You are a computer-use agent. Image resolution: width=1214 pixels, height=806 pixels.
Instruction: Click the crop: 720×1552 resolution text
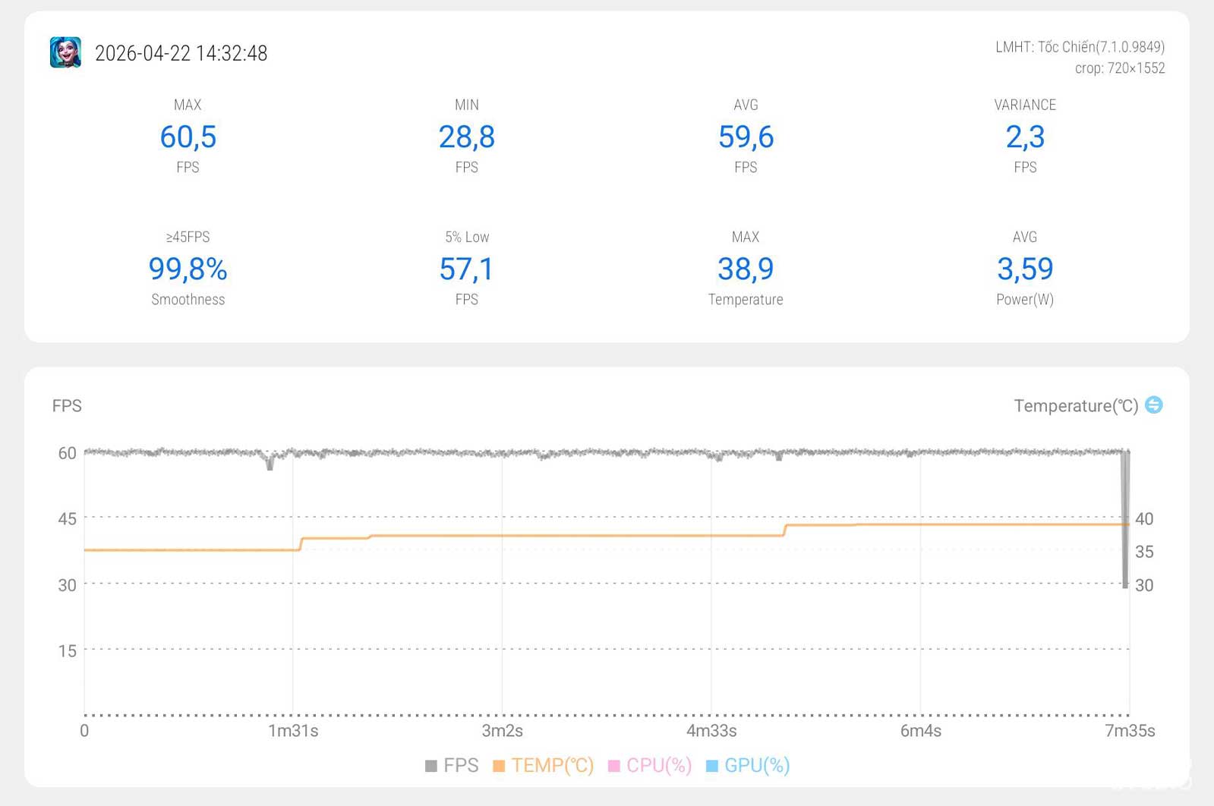(1119, 68)
